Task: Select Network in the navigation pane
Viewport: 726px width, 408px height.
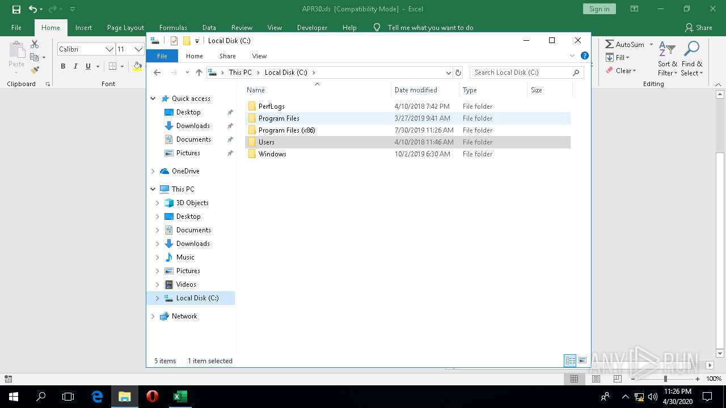Action: pos(184,316)
